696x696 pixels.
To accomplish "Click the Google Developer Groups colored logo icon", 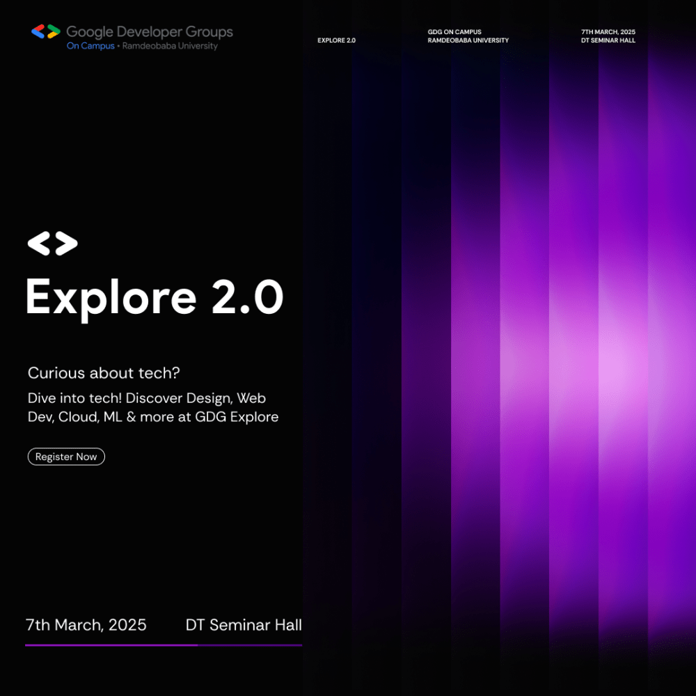I will (x=46, y=31).
